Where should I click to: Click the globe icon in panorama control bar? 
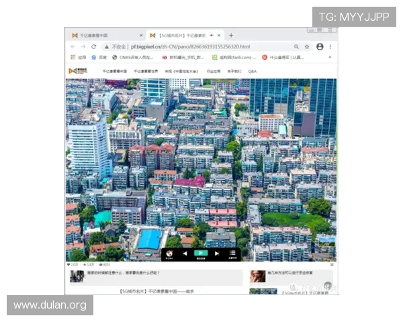169,254
